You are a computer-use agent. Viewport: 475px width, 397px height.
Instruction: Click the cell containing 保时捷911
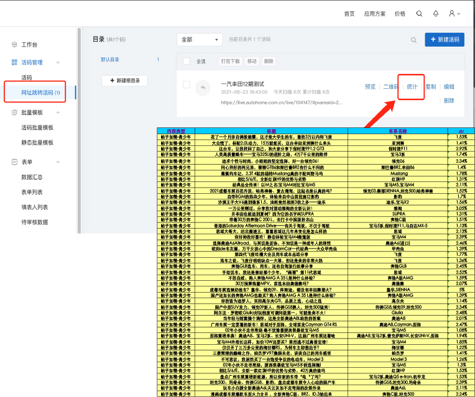[398, 148]
